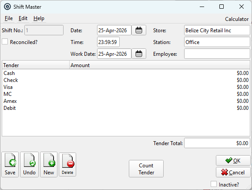The width and height of the screenshot is (252, 190).
Task: Click the Shift Master app logo icon
Action: click(x=7, y=7)
